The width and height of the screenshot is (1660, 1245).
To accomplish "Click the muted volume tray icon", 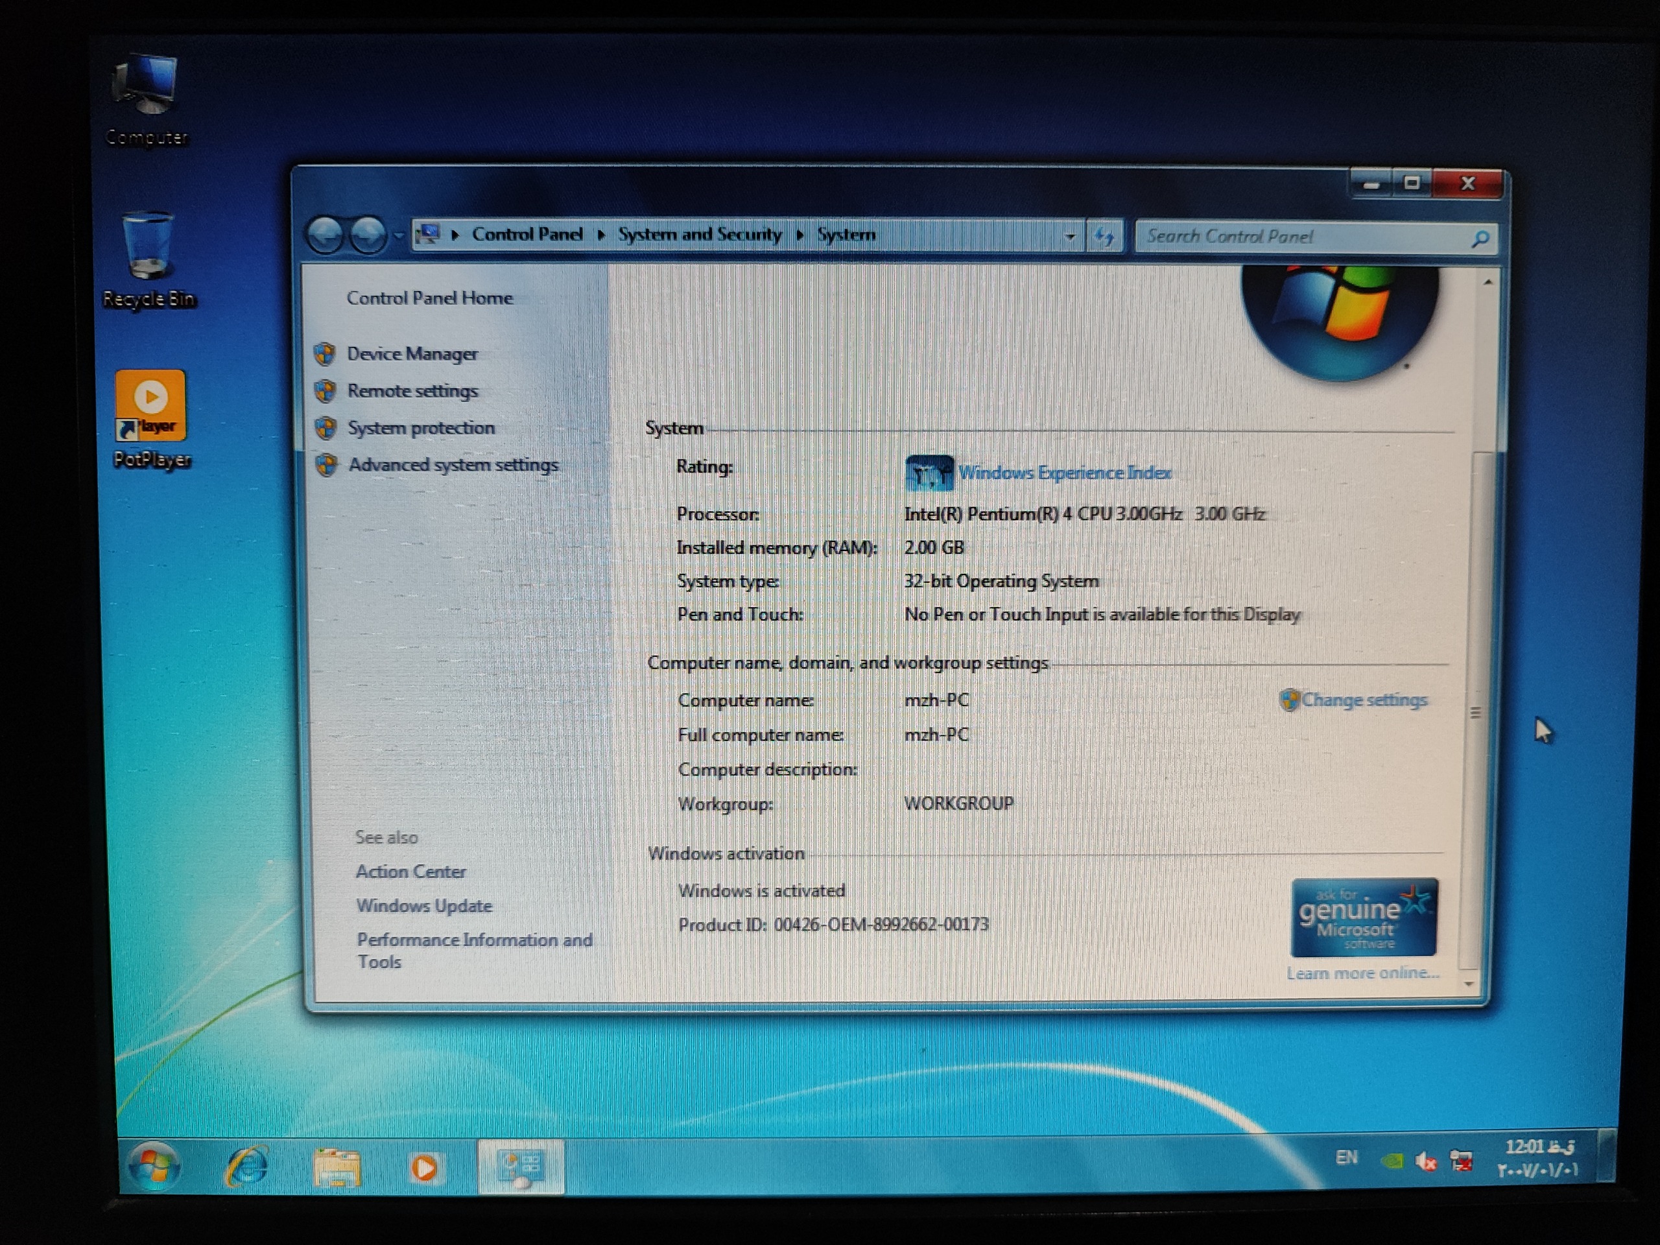I will point(1426,1163).
